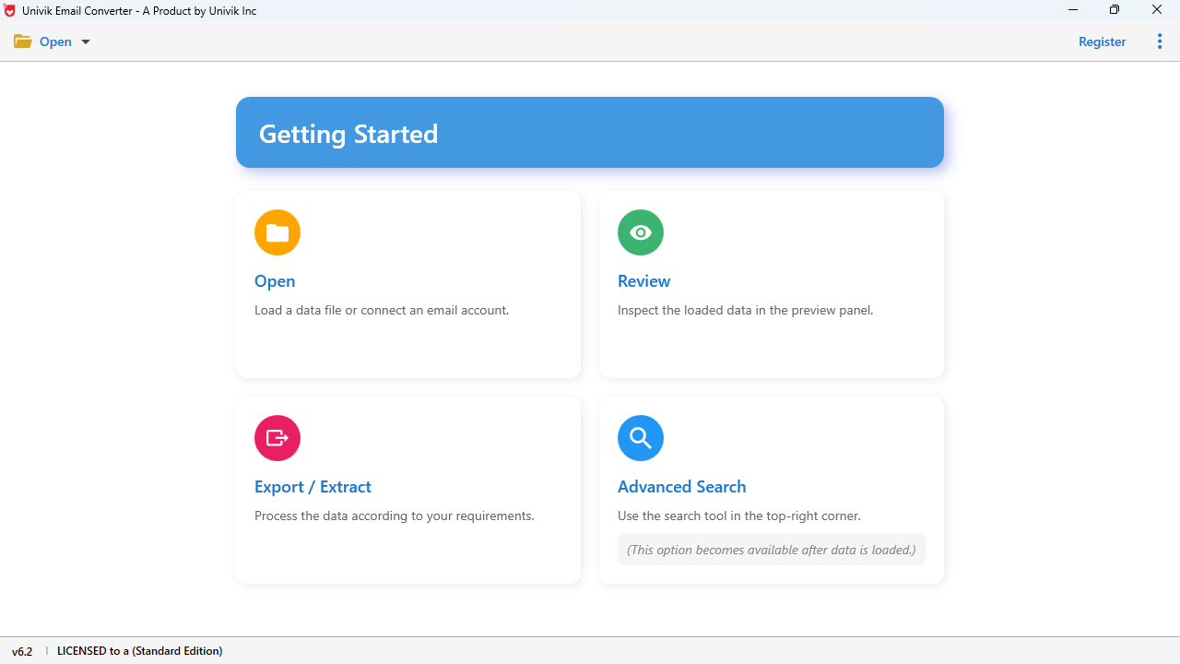Click the v6.2 version label in the status bar
Viewport: 1180px width, 664px height.
click(22, 651)
